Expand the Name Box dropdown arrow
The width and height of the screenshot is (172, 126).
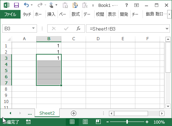(33, 28)
